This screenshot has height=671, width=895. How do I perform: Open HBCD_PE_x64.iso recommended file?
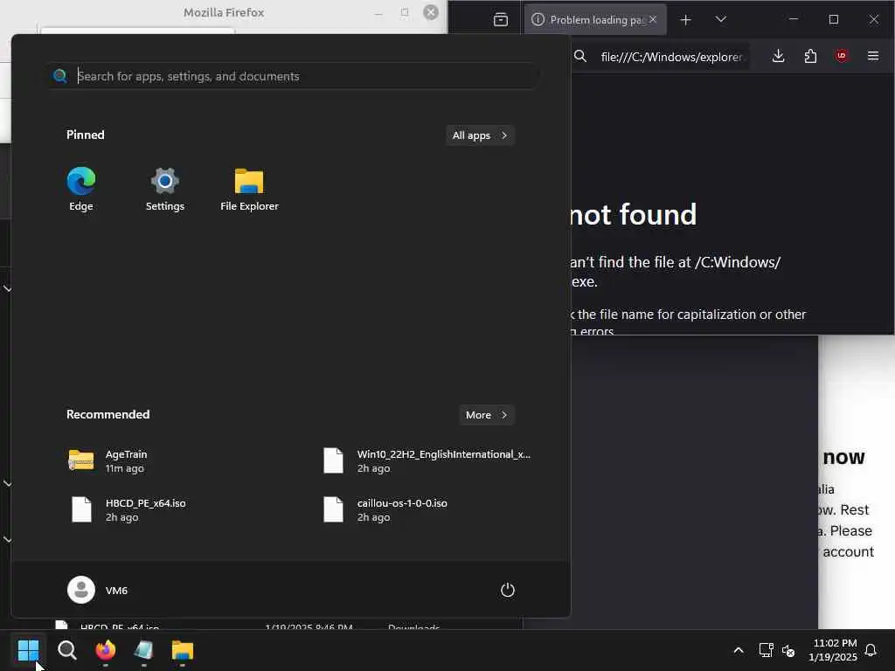[x=127, y=510]
